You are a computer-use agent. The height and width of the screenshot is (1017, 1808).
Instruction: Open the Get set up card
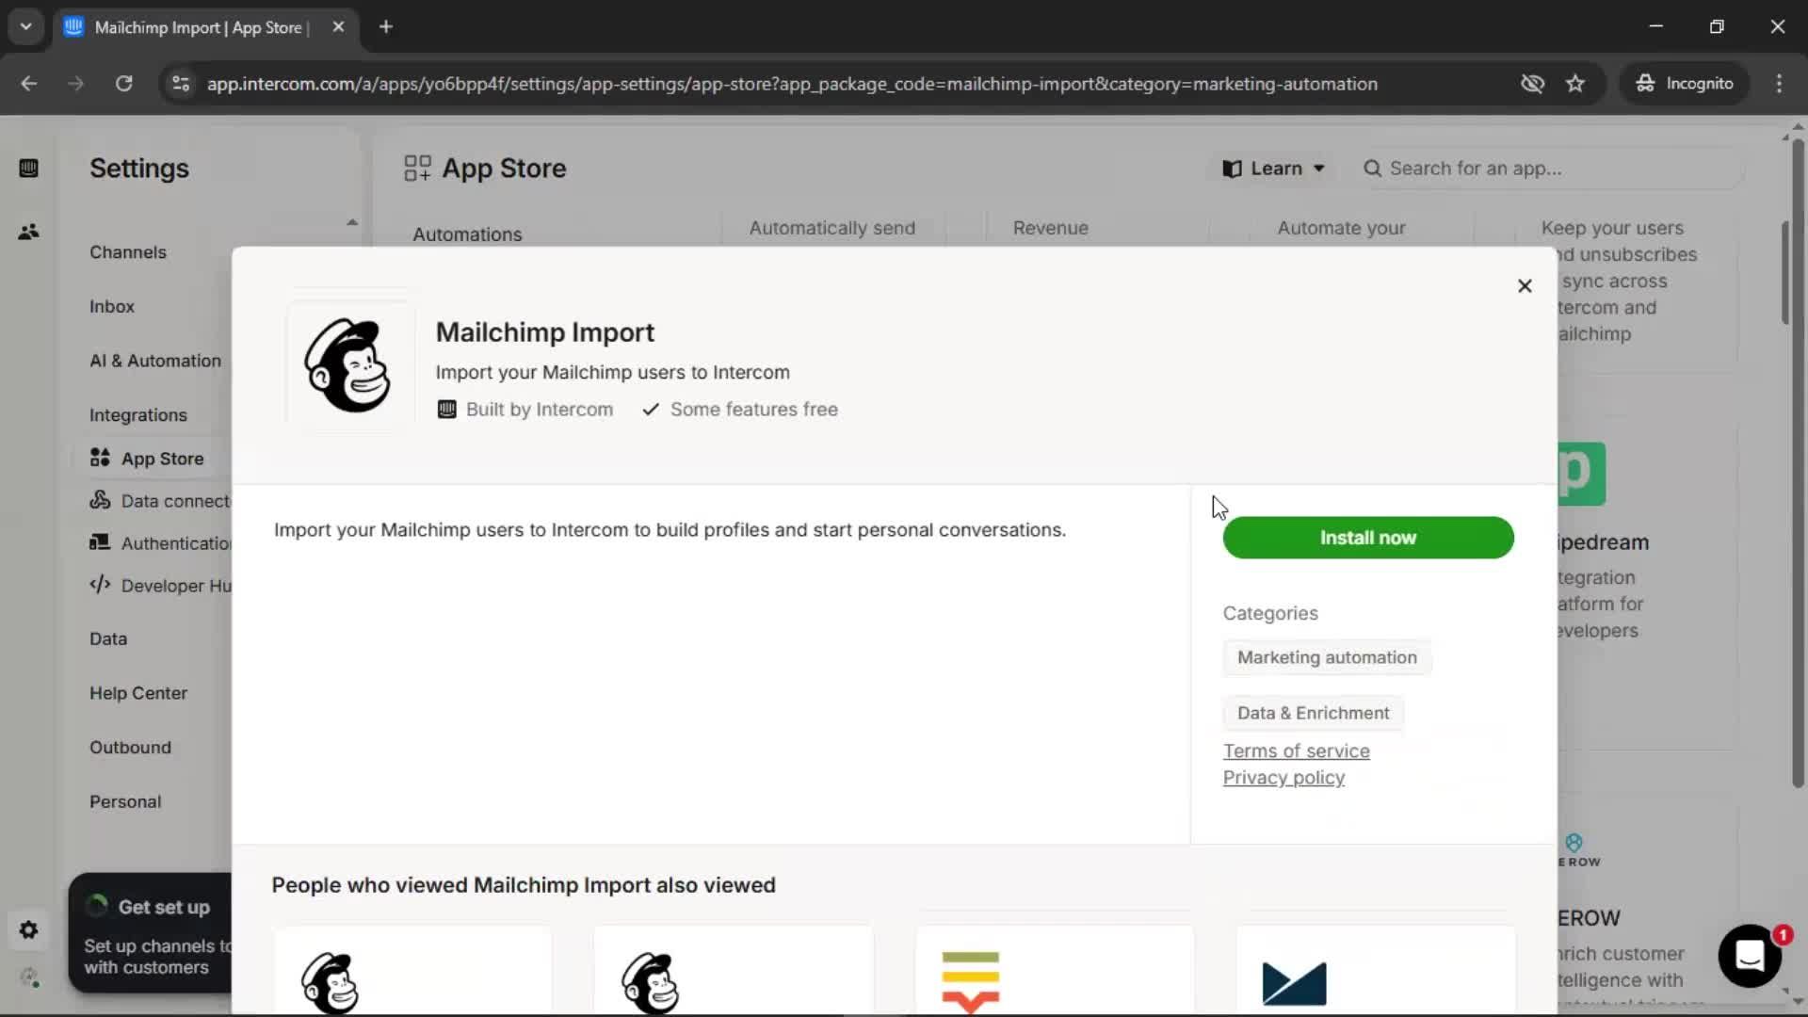point(151,933)
